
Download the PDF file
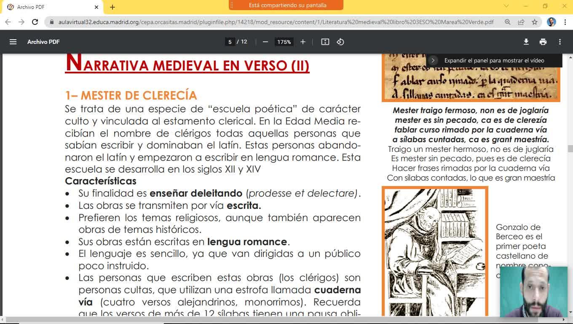(x=526, y=42)
